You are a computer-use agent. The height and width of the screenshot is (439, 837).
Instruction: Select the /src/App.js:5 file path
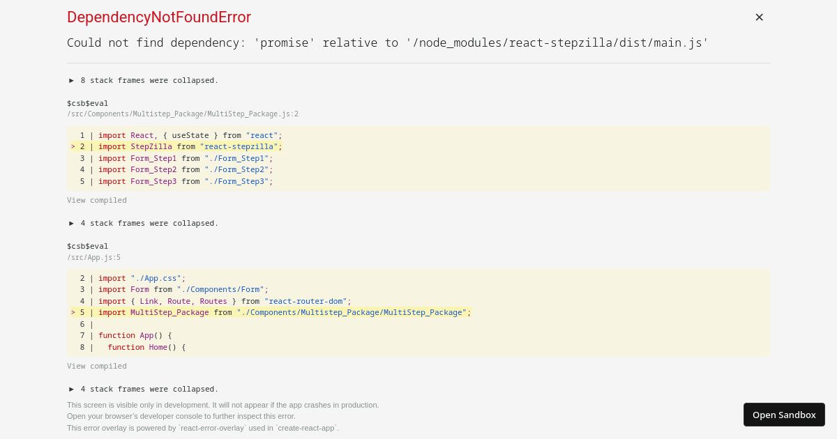93,257
